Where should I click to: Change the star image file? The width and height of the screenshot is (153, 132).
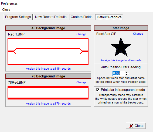pos(138,34)
